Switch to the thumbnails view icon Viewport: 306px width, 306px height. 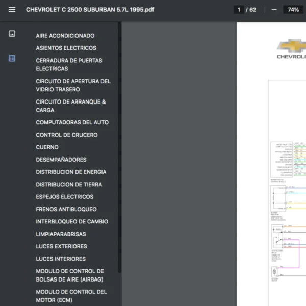click(x=12, y=34)
